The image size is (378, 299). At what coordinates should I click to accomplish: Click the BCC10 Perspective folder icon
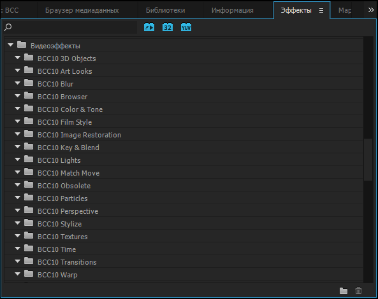click(x=29, y=210)
